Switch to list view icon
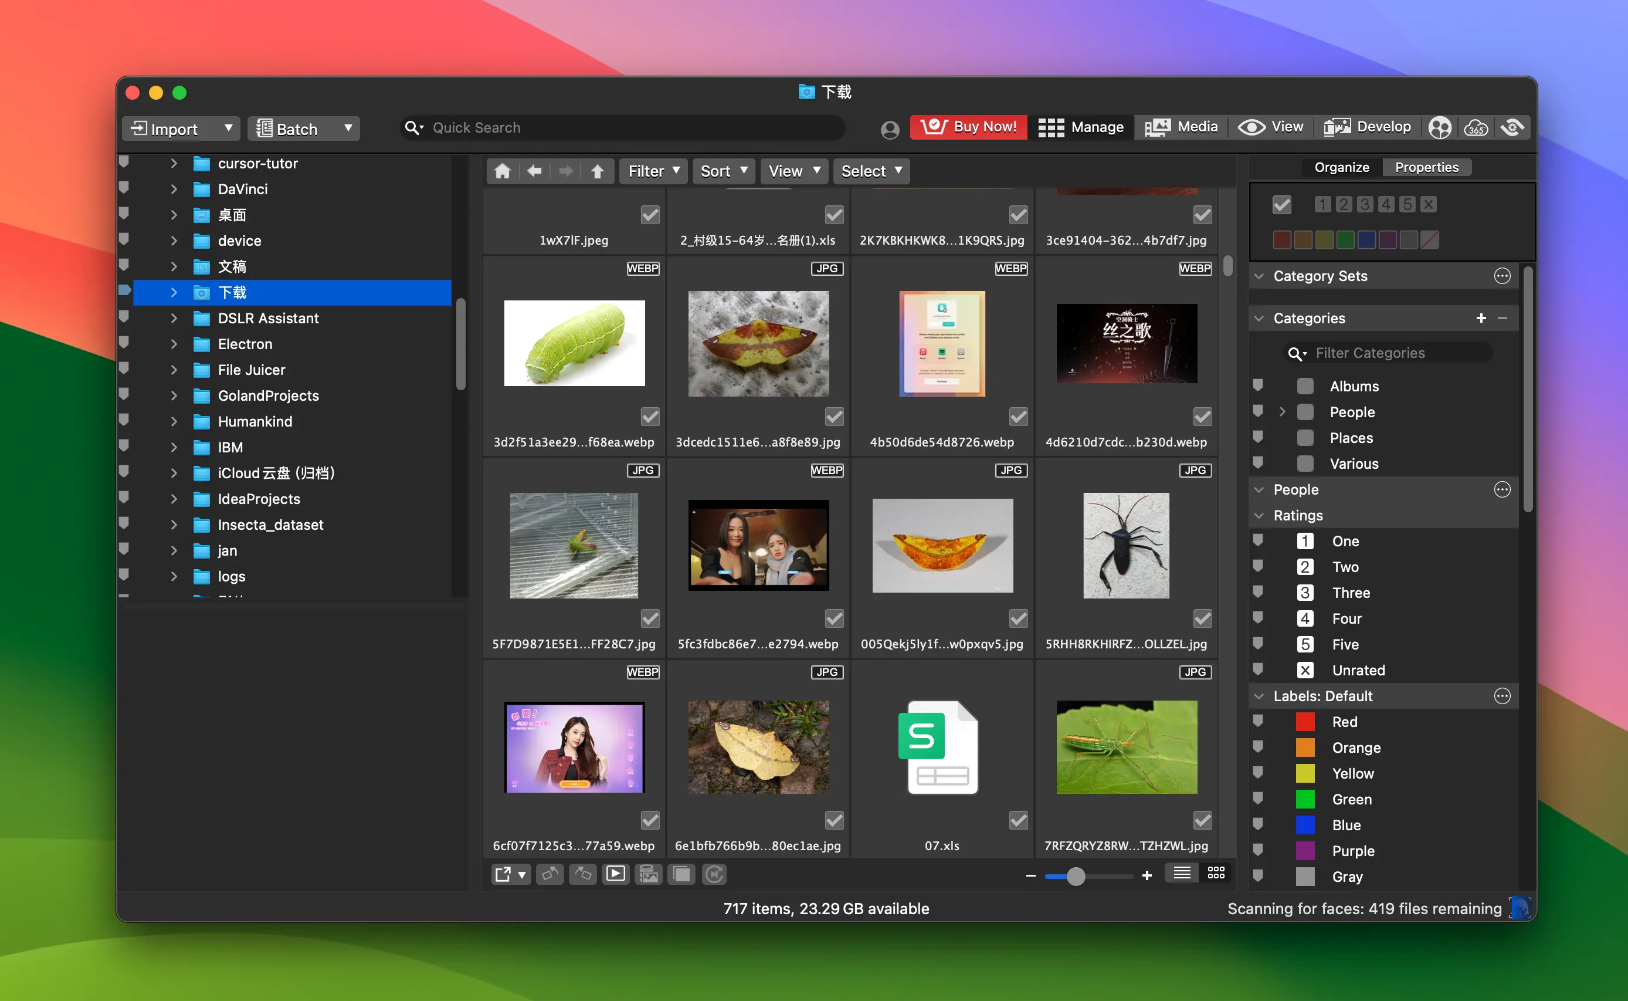1628x1001 pixels. 1182,873
